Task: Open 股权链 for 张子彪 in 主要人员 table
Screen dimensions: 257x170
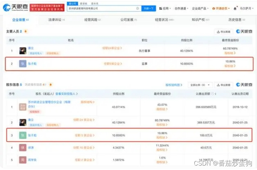Action: (x=230, y=66)
